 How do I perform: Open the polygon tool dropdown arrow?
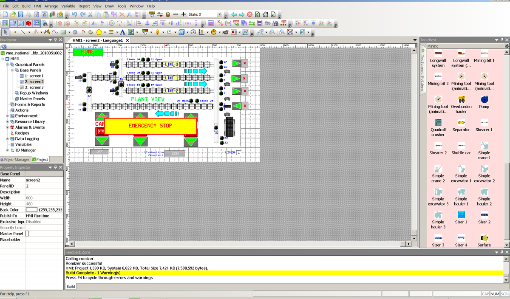click(x=105, y=32)
